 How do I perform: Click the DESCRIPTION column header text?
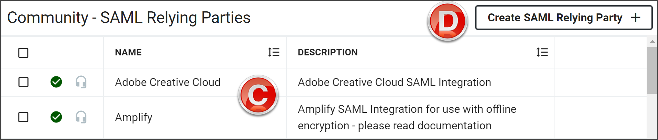coord(328,52)
